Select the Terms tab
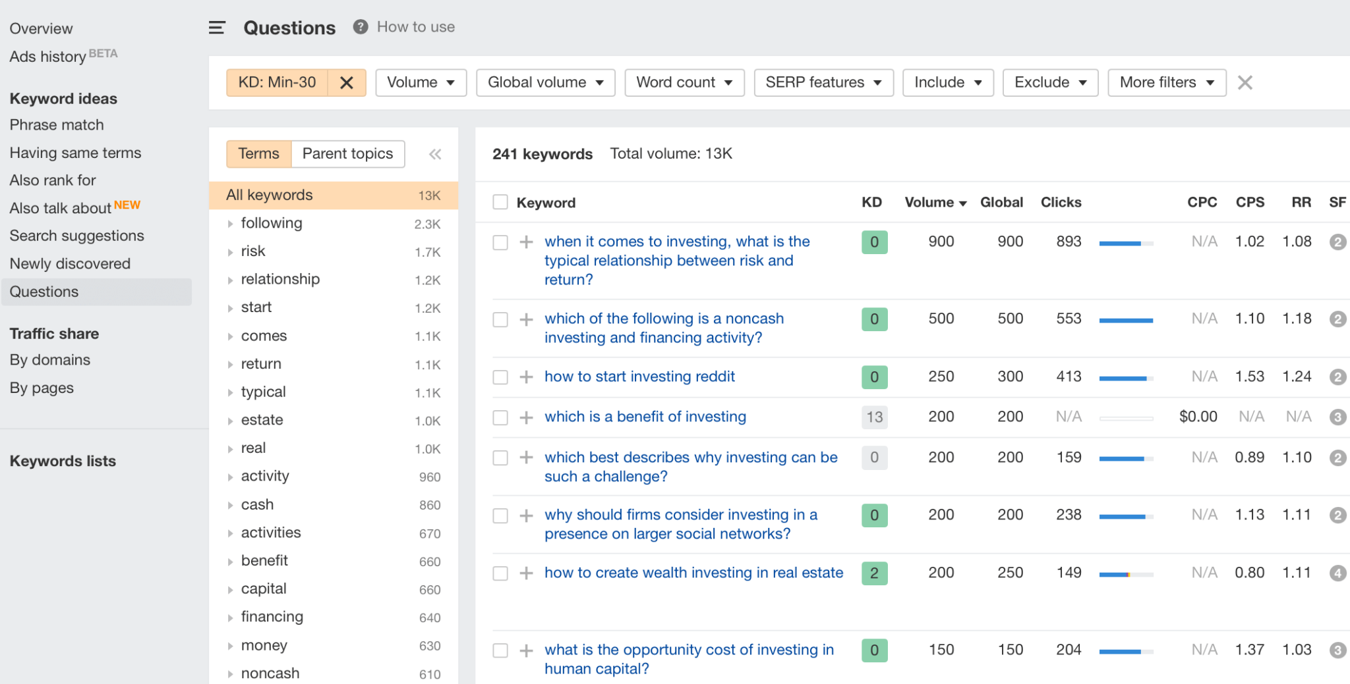This screenshot has width=1350, height=684. point(258,154)
